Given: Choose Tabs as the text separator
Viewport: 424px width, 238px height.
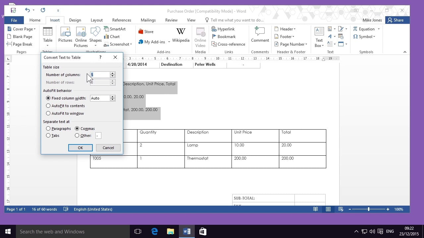Looking at the screenshot, I should point(48,136).
